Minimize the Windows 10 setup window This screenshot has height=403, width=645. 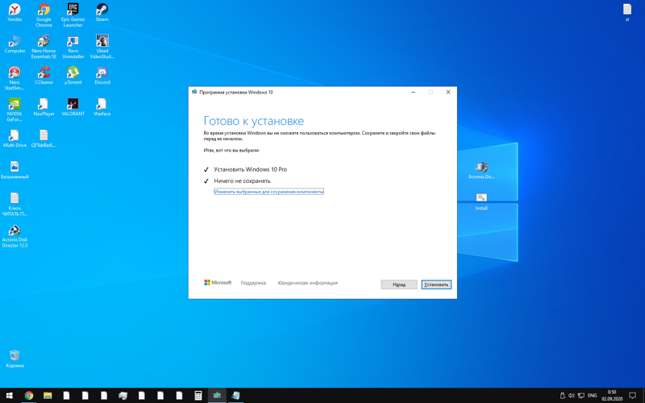coord(413,92)
